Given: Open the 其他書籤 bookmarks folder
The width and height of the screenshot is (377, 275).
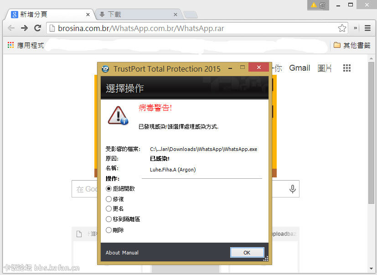Looking at the screenshot, I should click(x=351, y=45).
